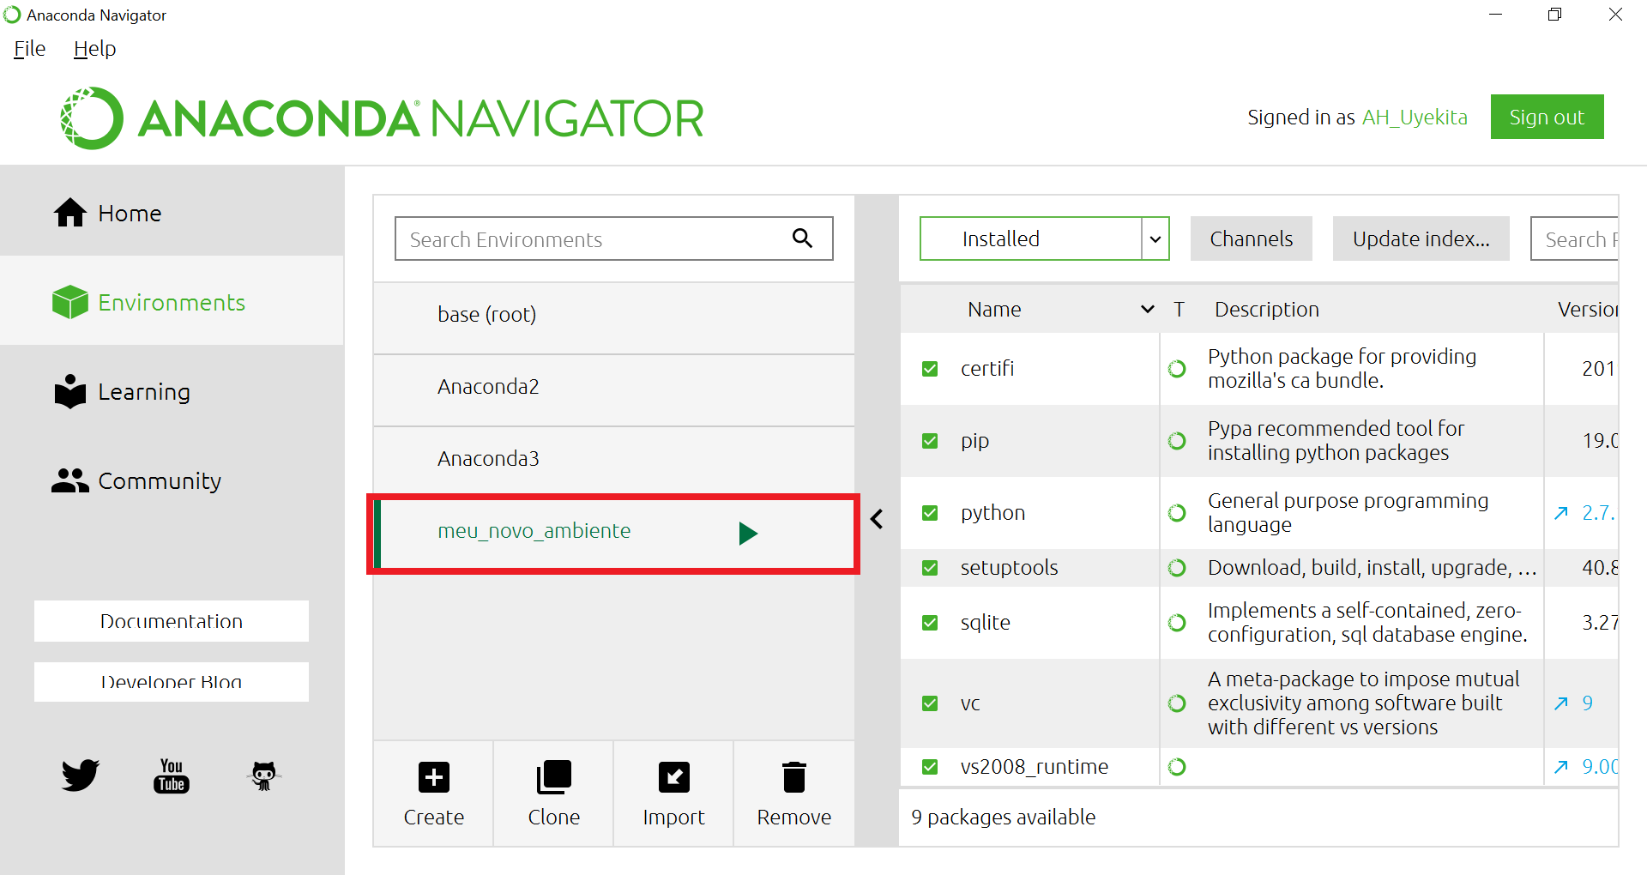The image size is (1647, 875).
Task: Open the YouTube icon link
Action: (172, 775)
